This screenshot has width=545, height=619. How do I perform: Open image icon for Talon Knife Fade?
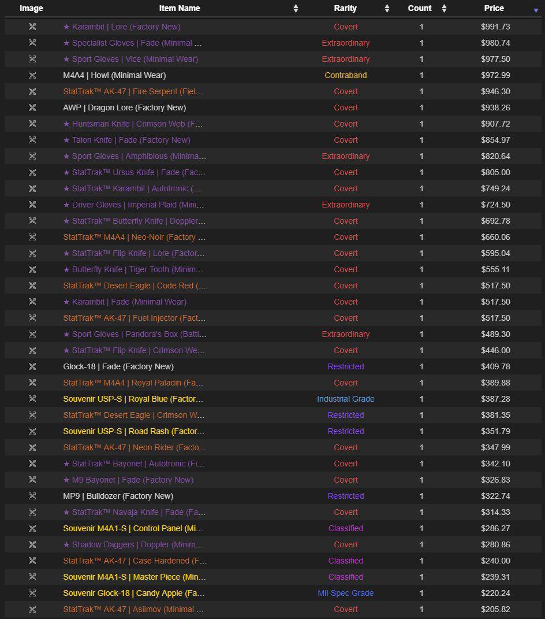click(32, 140)
